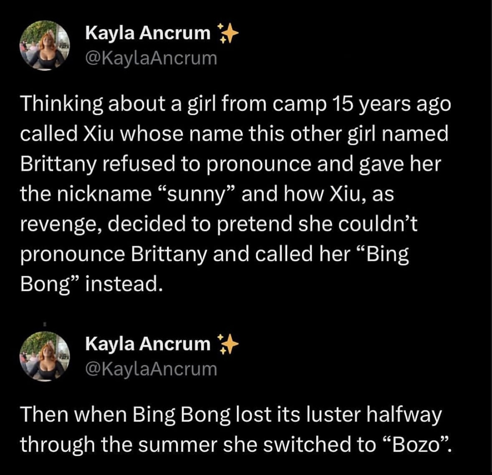Click the thread connector mark above the second avatar

click(44, 322)
